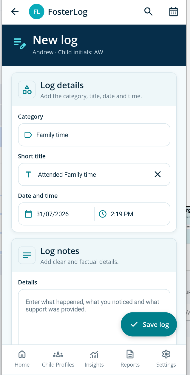Image resolution: width=190 pixels, height=375 pixels.
Task: Open the Settings tab
Action: (166, 359)
